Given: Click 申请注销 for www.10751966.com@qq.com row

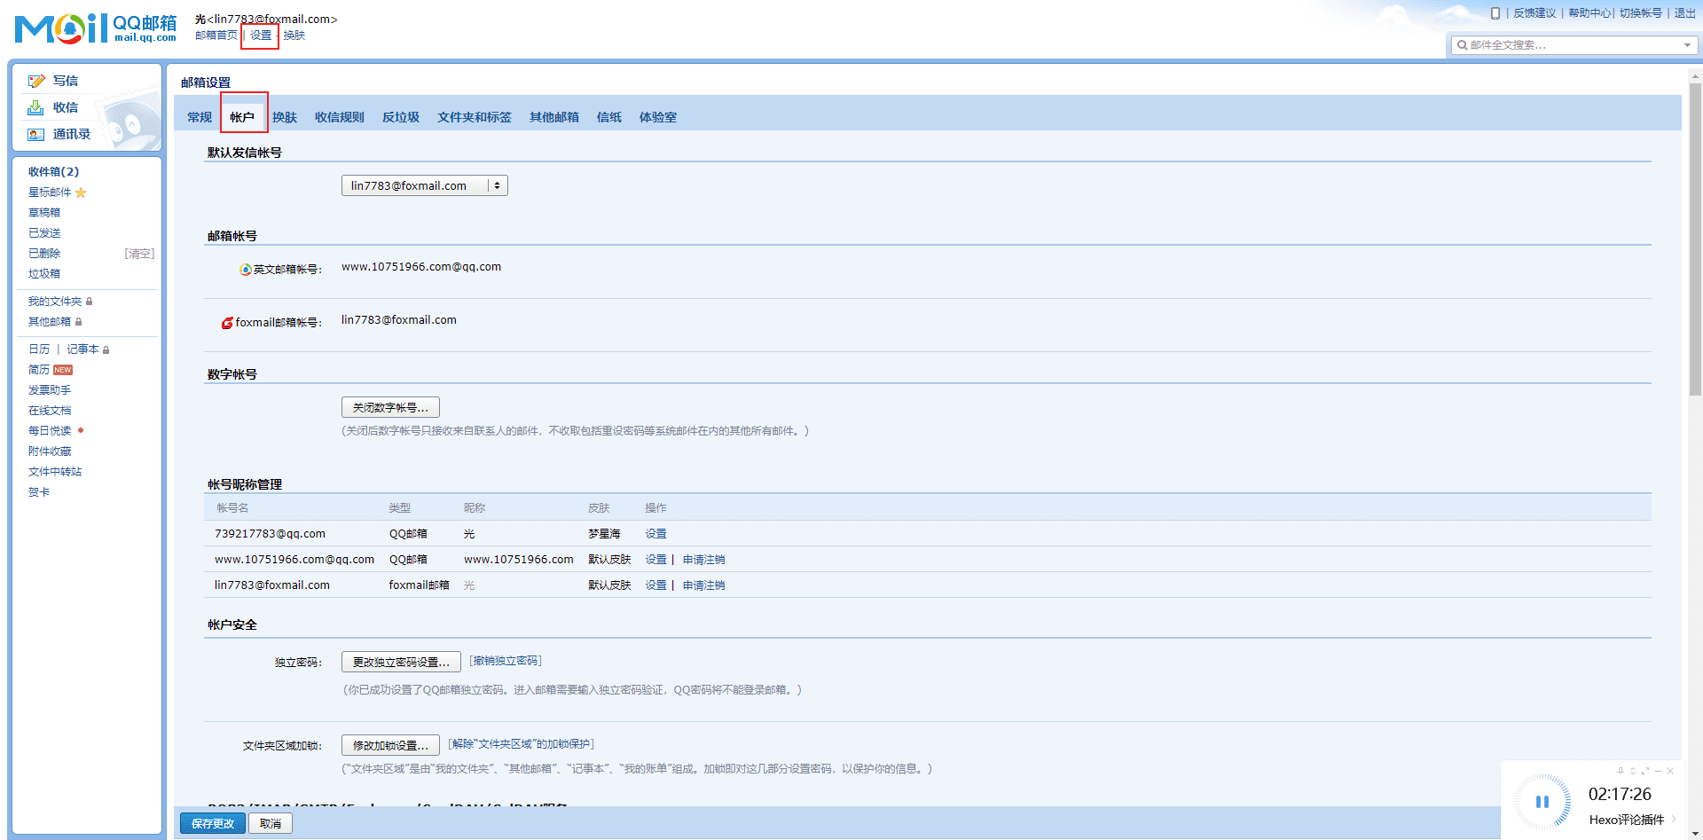Looking at the screenshot, I should (x=703, y=560).
